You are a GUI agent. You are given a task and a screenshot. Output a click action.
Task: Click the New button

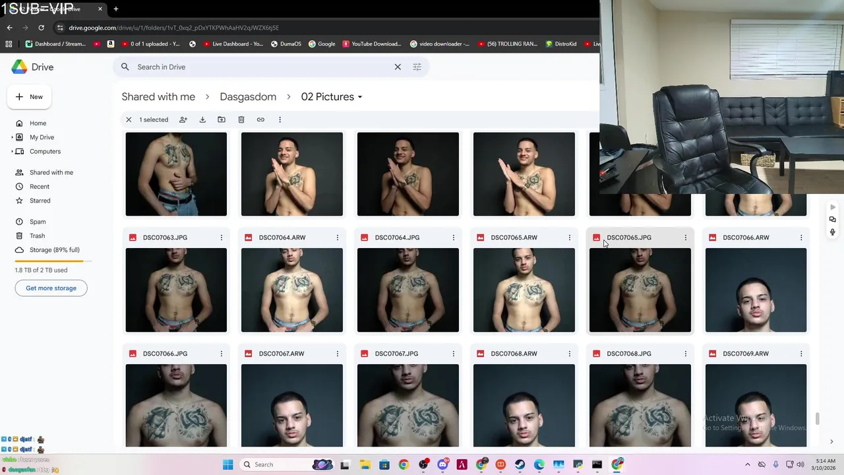(x=30, y=96)
